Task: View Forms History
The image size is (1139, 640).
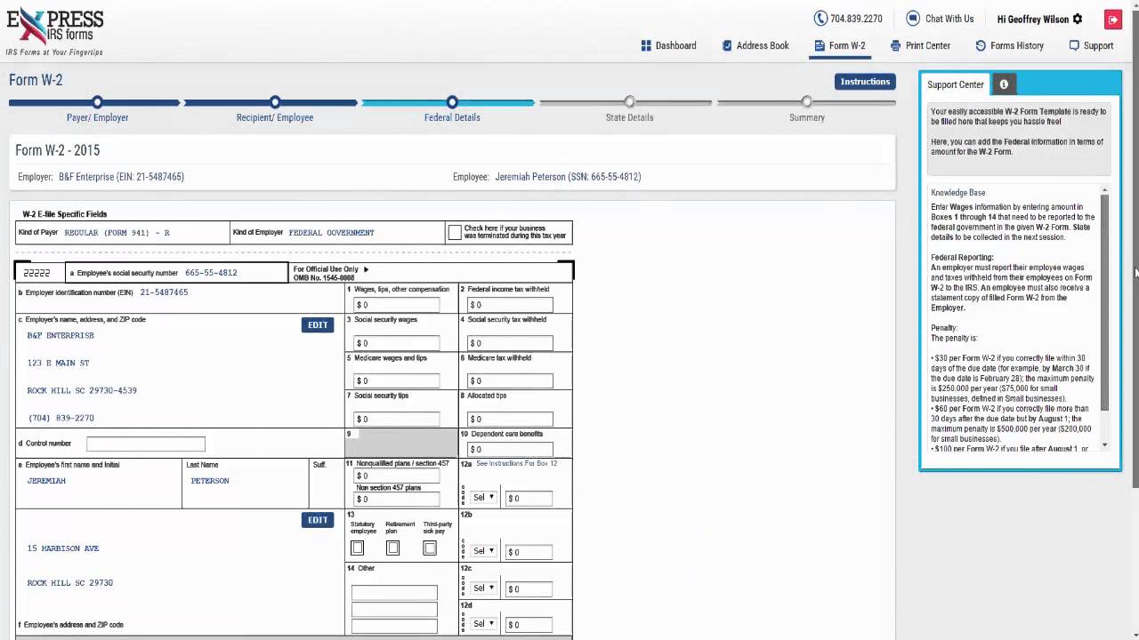Action: point(1009,45)
